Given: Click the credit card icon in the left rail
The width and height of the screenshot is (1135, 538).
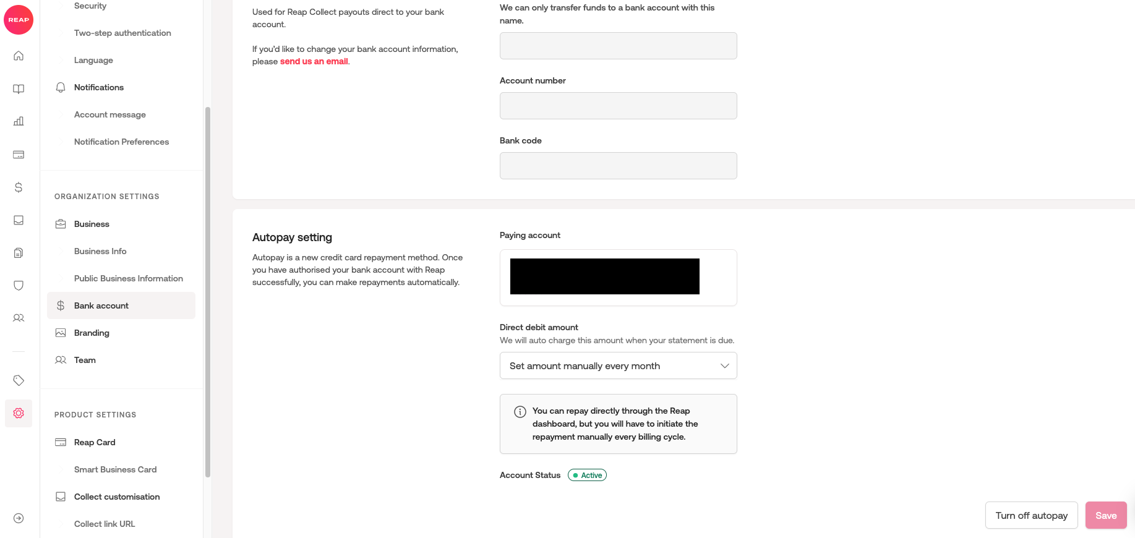Looking at the screenshot, I should click(x=19, y=155).
